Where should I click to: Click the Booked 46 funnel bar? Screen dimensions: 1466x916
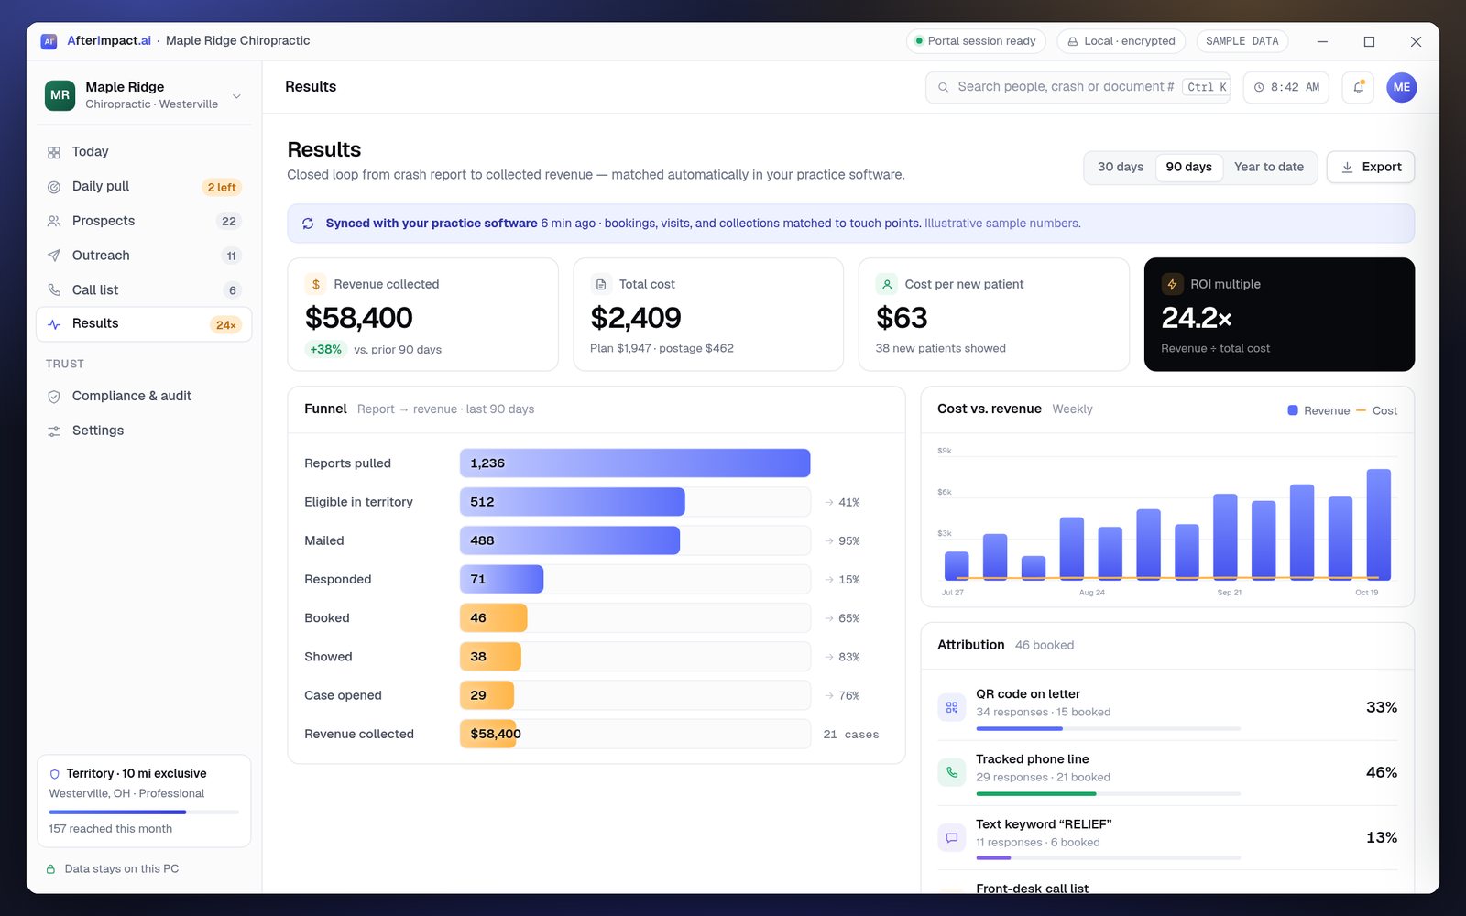[493, 618]
